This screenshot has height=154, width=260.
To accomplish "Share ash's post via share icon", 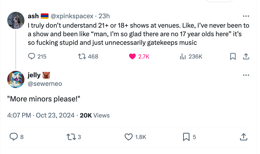I will pyautogui.click(x=246, y=56).
